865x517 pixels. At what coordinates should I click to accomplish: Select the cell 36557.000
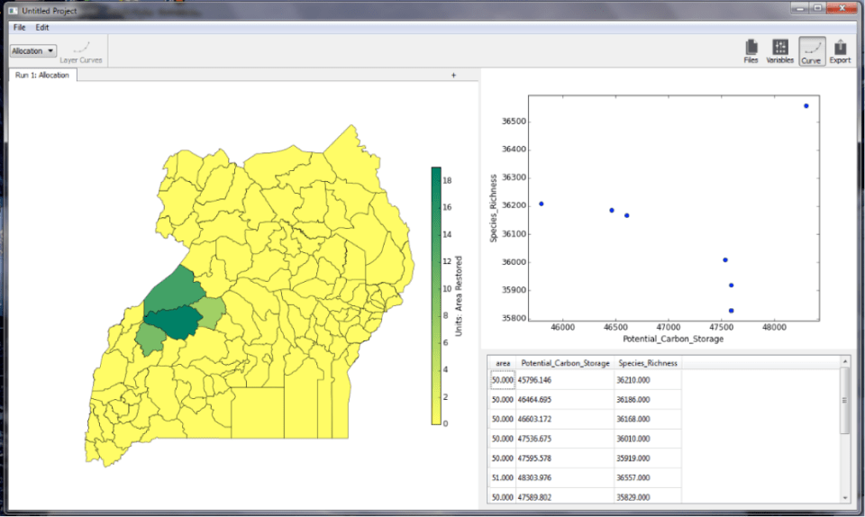pos(648,478)
